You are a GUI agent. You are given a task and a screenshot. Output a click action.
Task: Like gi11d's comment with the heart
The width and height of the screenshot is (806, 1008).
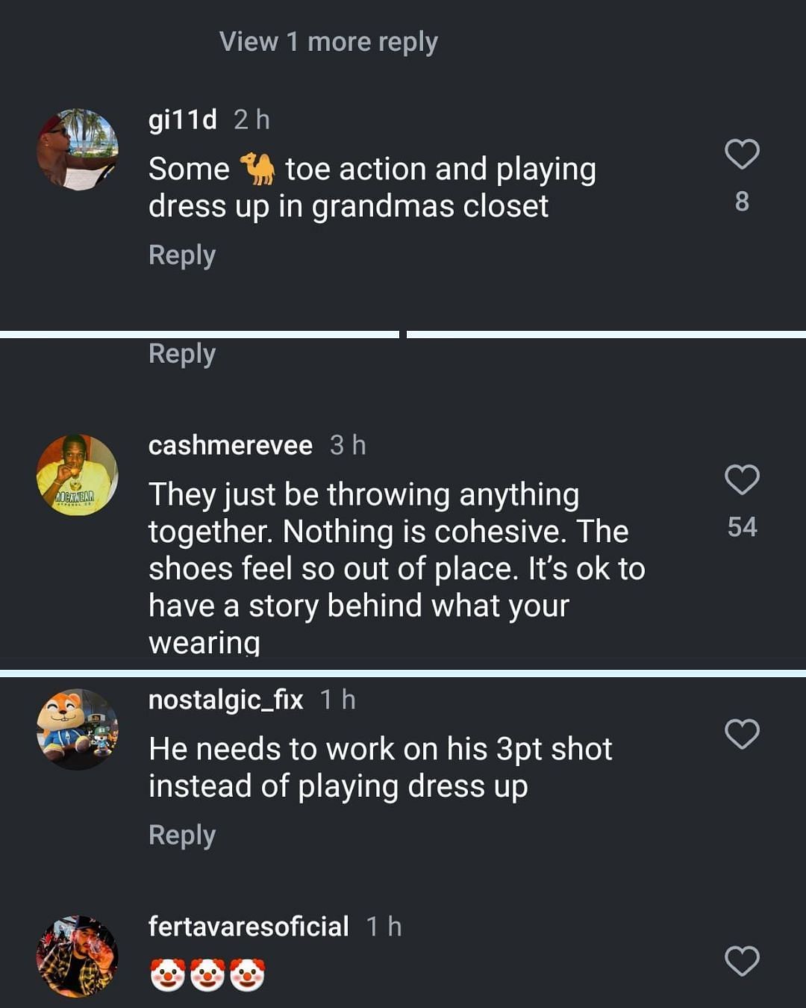click(x=742, y=154)
